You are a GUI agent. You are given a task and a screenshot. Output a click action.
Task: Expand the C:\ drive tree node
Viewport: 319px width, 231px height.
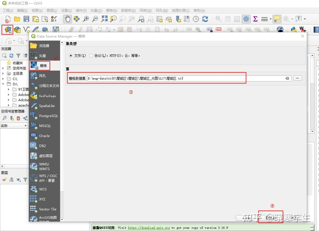pyautogui.click(x=3, y=79)
